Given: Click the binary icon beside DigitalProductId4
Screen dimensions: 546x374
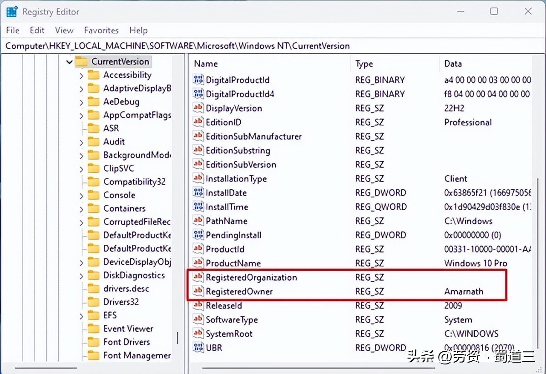Looking at the screenshot, I should pyautogui.click(x=198, y=94).
